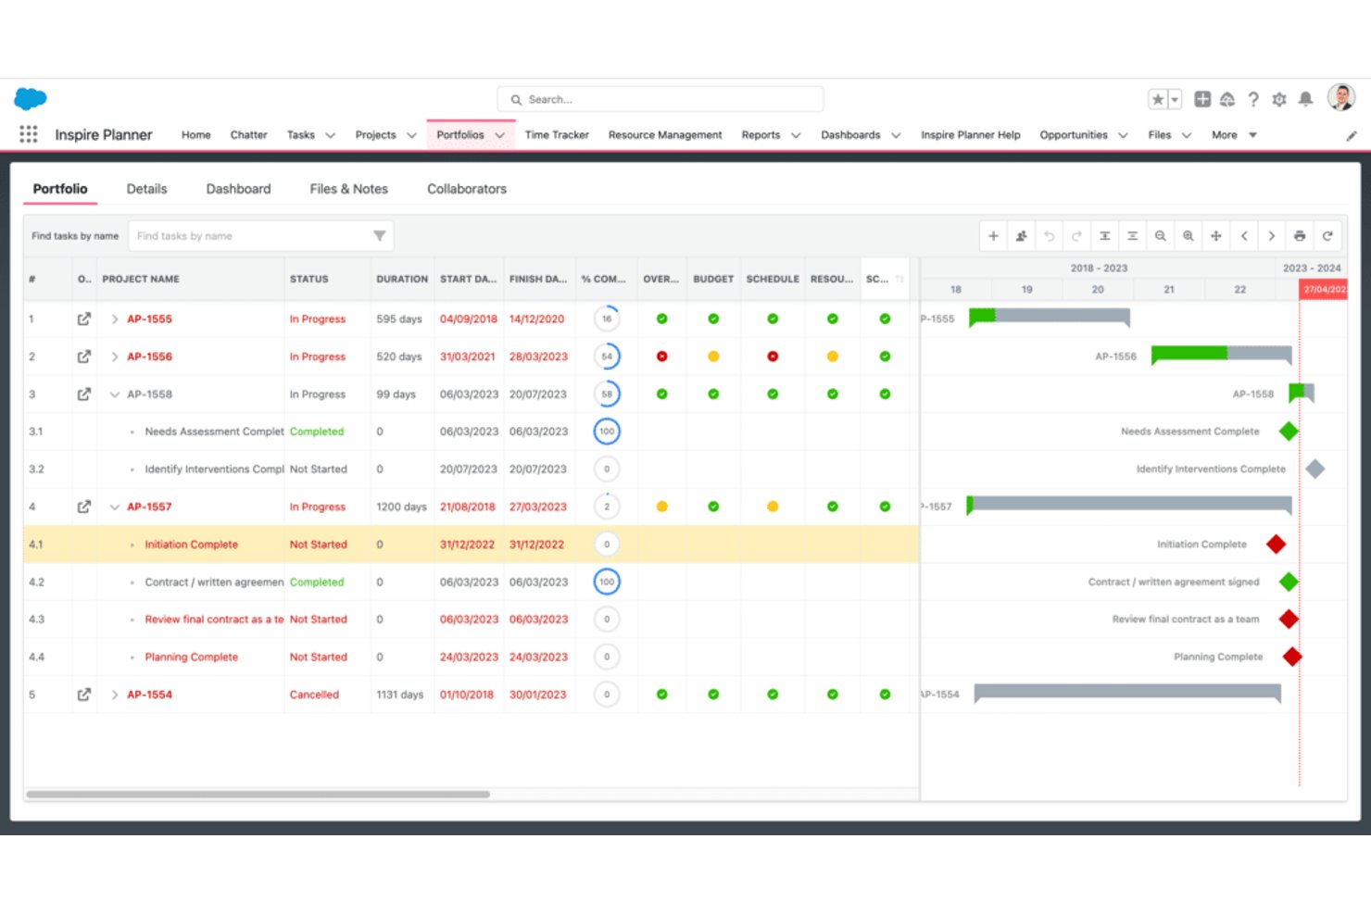
Task: Switch to the Dashboard tab
Action: click(x=238, y=189)
